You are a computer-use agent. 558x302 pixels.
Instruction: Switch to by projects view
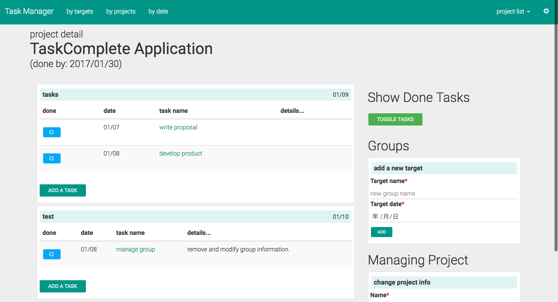(x=121, y=11)
